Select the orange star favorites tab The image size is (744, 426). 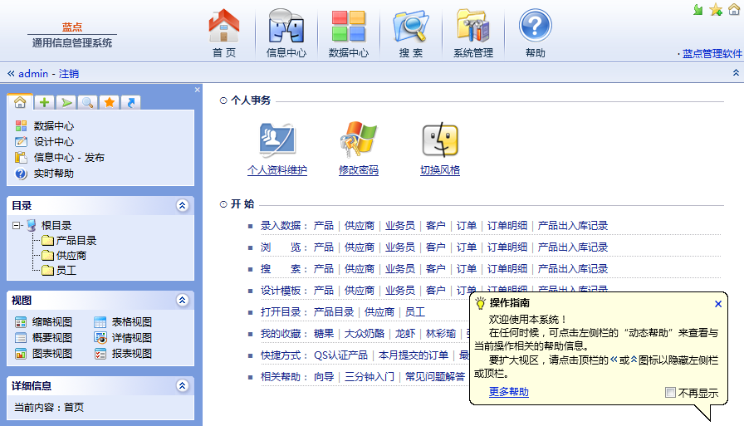[109, 102]
